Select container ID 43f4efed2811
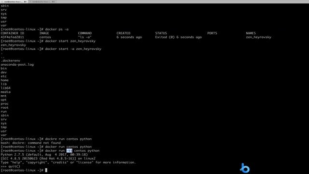This screenshot has width=309, height=174. tap(12, 37)
